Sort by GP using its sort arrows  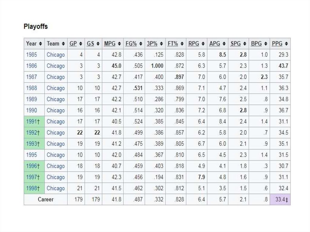[81, 44]
